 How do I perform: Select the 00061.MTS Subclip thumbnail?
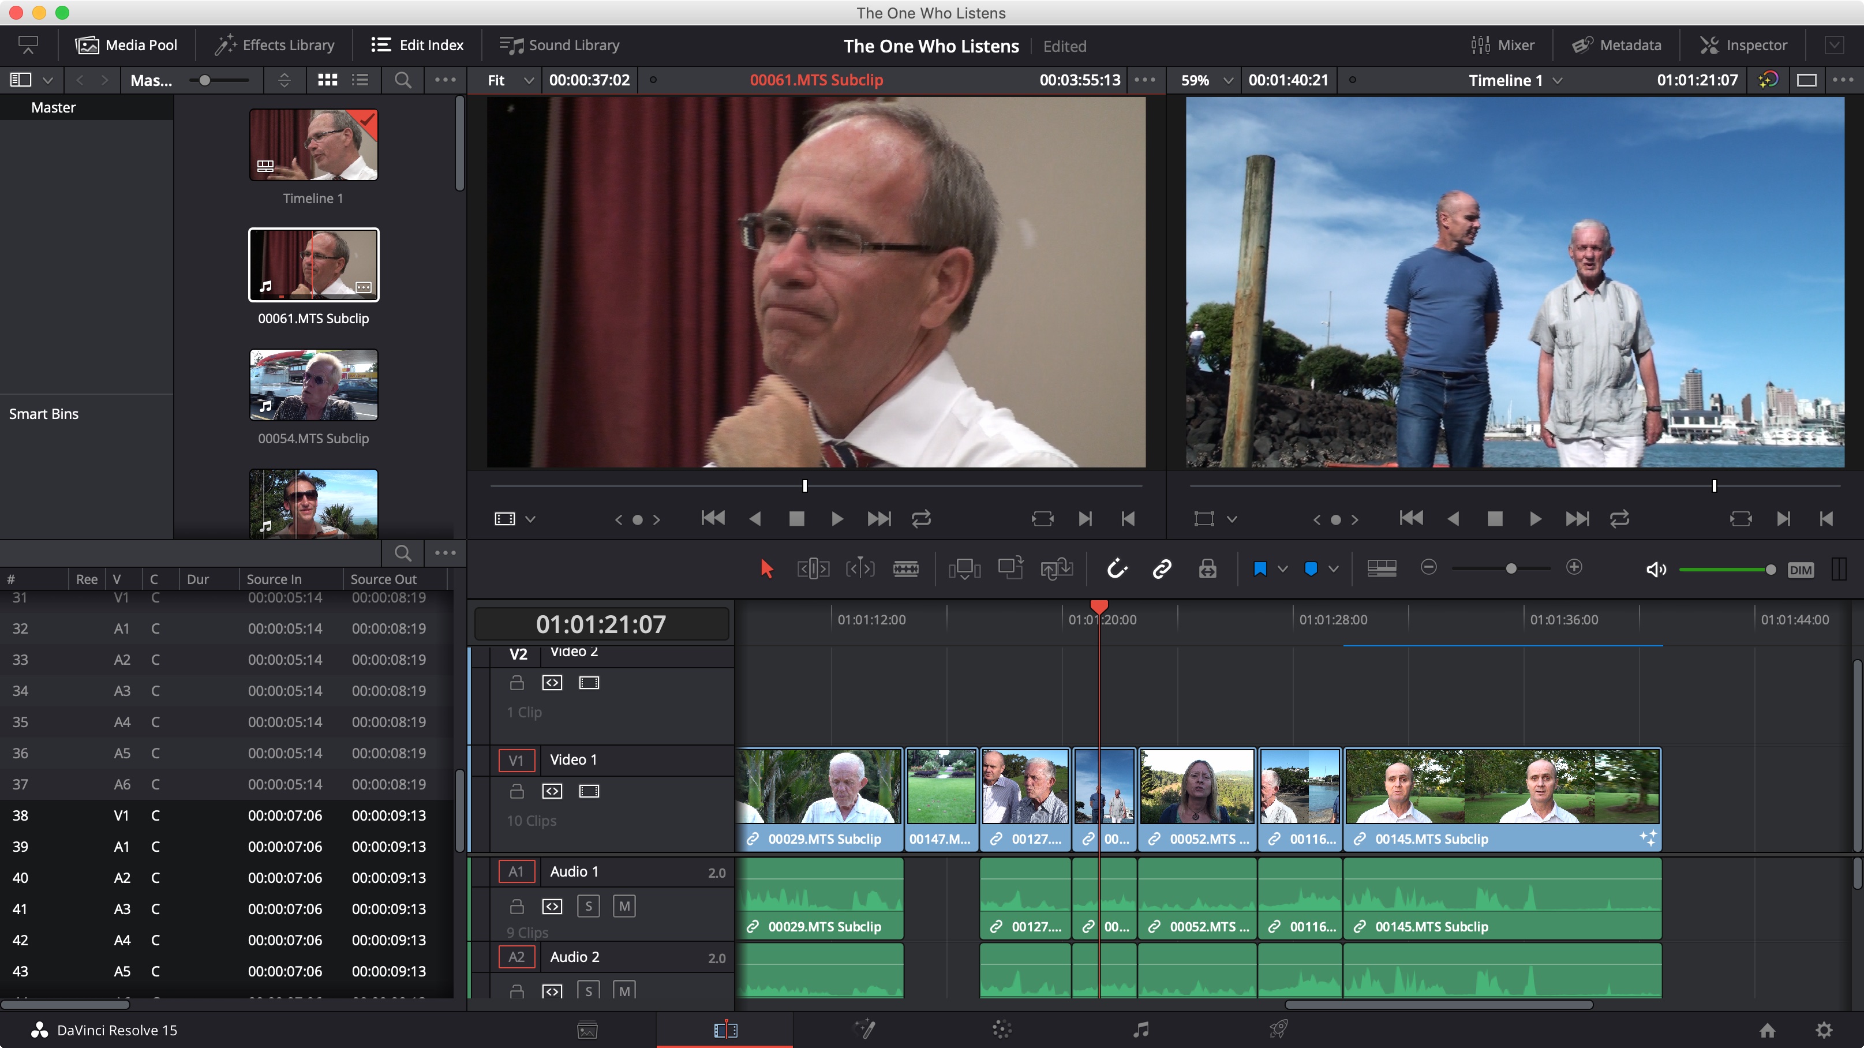coord(313,264)
